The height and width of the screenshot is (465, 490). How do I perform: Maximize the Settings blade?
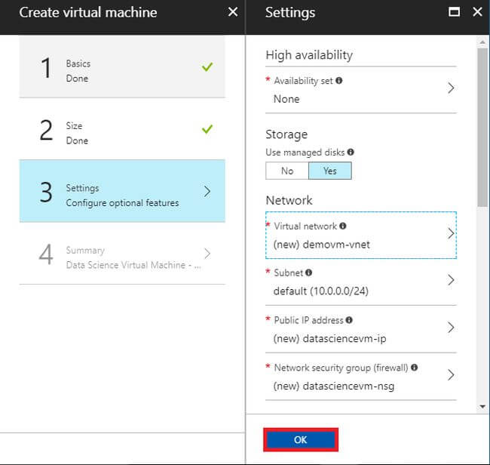point(454,12)
